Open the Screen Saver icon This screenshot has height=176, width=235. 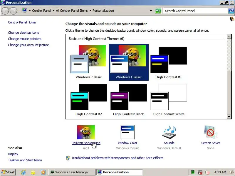pos(211,132)
